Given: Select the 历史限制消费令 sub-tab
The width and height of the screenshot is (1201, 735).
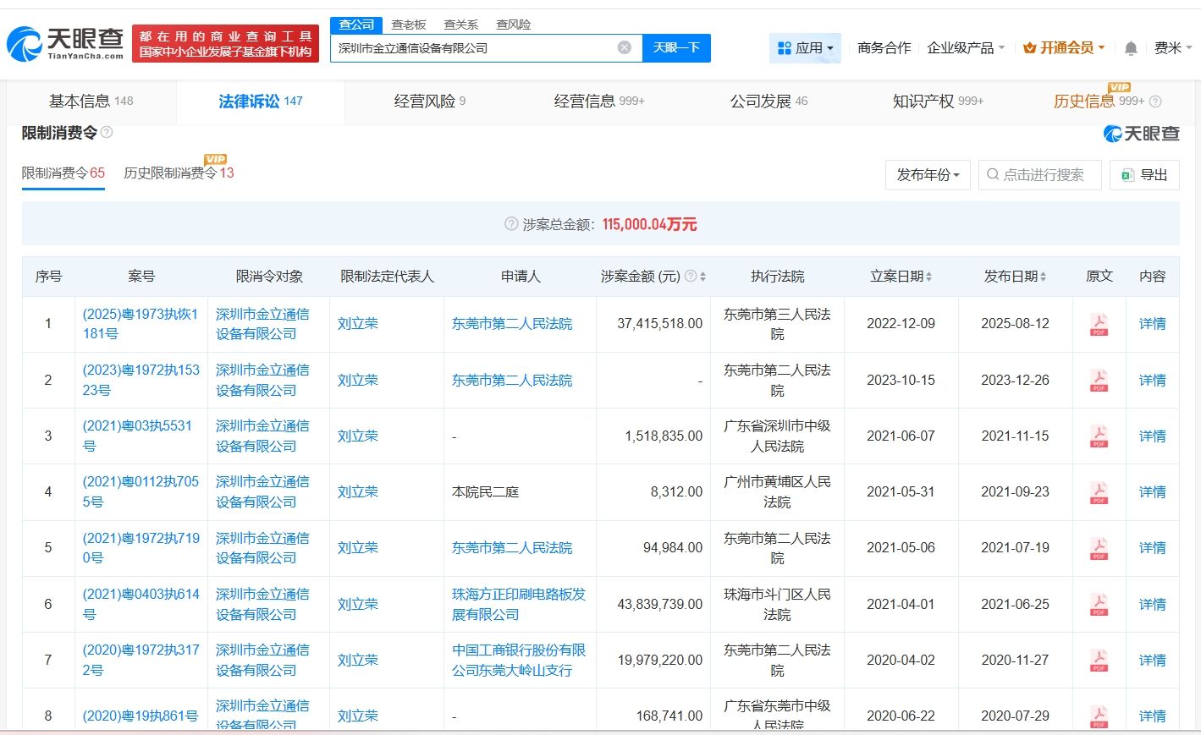Looking at the screenshot, I should (178, 173).
